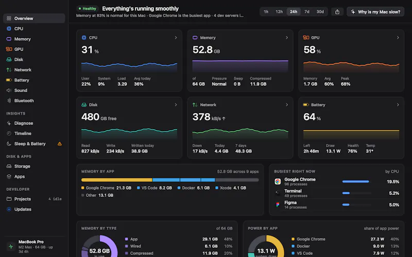The image size is (412, 257).
Task: Expand the Disk card chevron
Action: [176, 105]
